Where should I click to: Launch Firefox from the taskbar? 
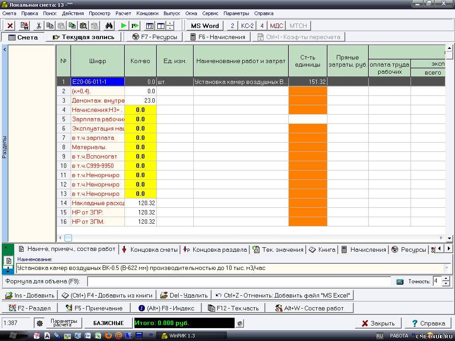click(x=108, y=336)
